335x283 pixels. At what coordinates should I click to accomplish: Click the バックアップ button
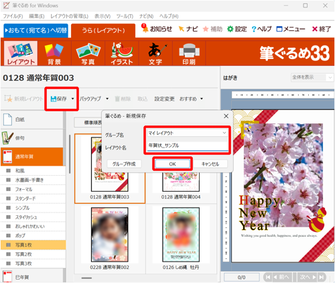pos(90,99)
